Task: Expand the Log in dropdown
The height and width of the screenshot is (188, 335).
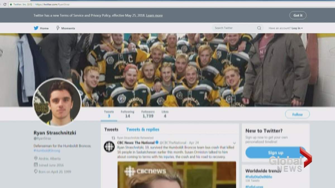Action: point(297,28)
